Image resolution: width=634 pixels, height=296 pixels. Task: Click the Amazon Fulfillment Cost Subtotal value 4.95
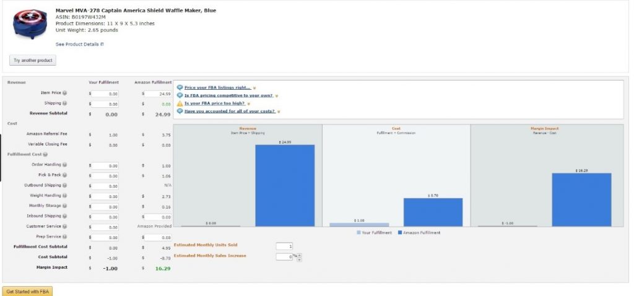[166, 248]
